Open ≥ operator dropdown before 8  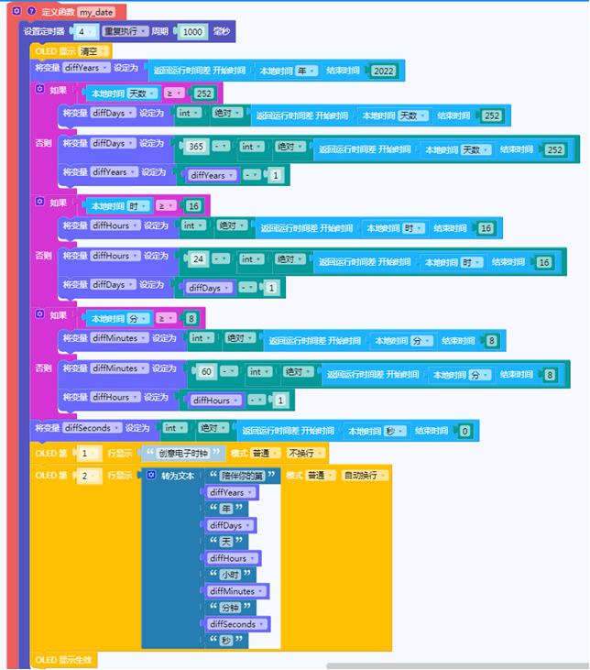[x=165, y=318]
